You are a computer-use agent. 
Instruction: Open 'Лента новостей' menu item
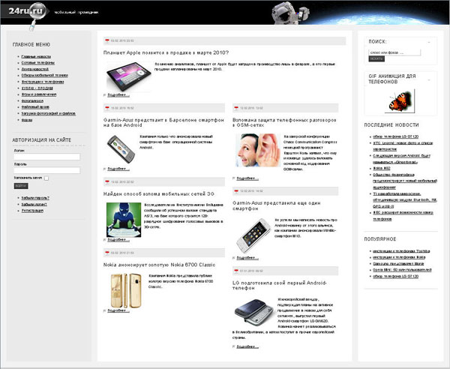(35, 69)
